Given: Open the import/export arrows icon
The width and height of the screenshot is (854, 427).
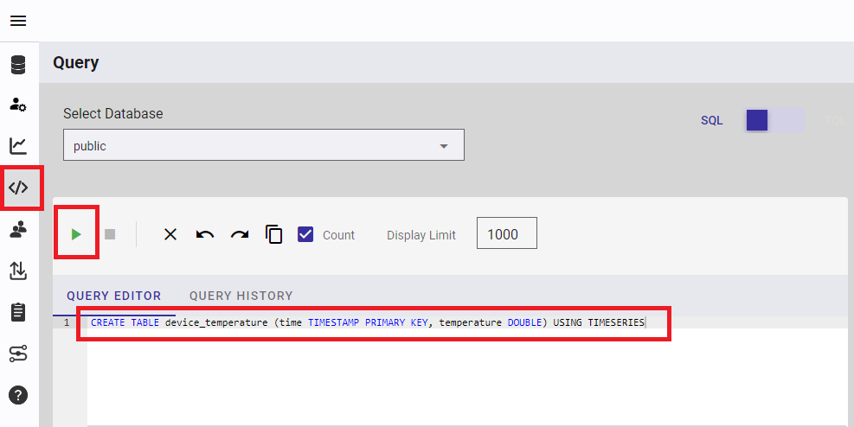Looking at the screenshot, I should click(x=18, y=271).
